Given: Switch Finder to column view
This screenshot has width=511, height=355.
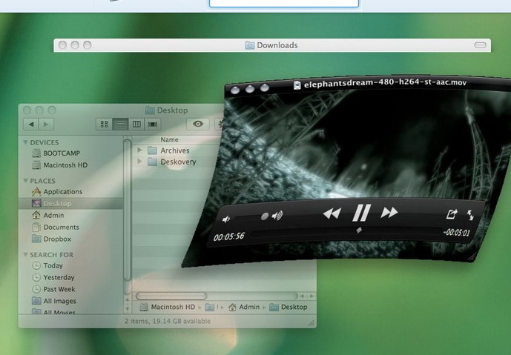Looking at the screenshot, I should (136, 125).
